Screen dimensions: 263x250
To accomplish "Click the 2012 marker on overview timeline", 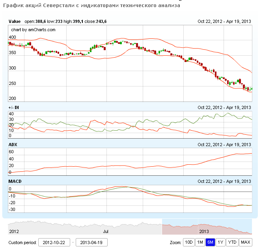I will pos(14,231).
